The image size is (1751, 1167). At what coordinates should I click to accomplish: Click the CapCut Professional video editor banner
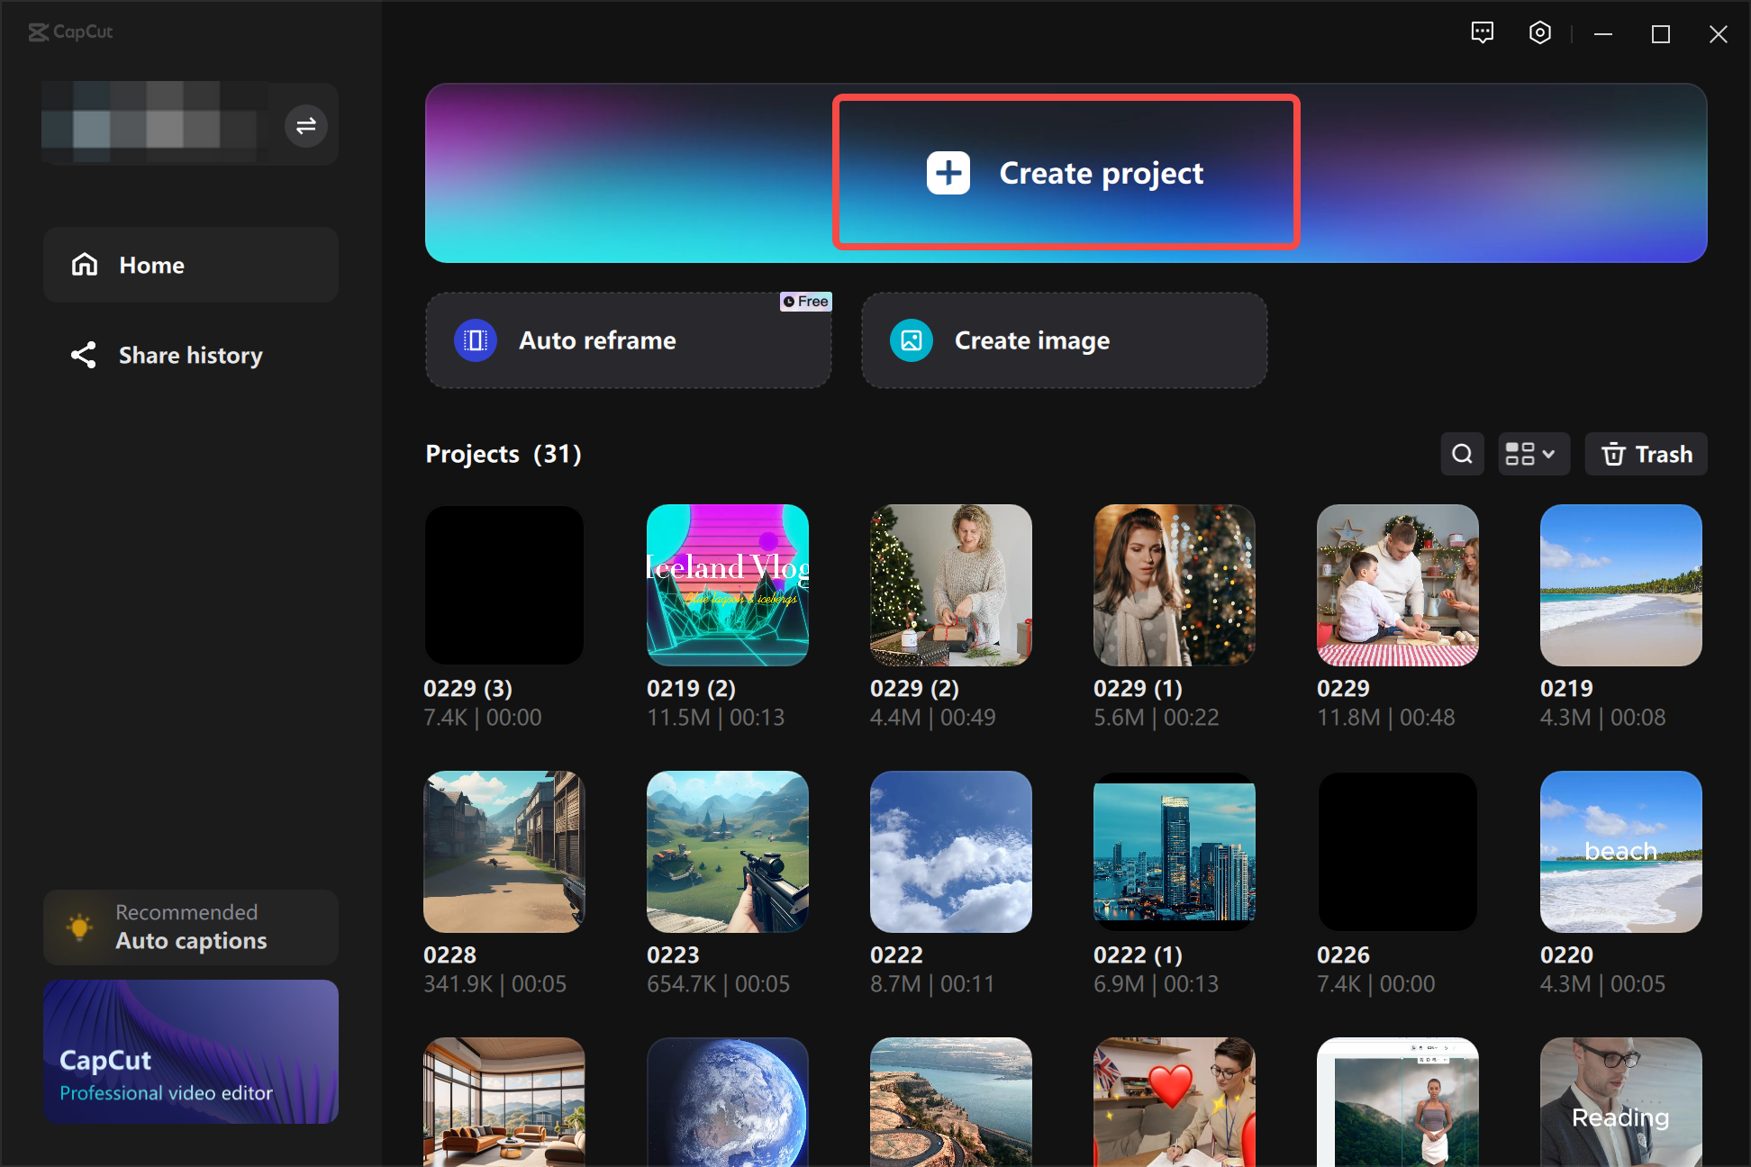191,1052
